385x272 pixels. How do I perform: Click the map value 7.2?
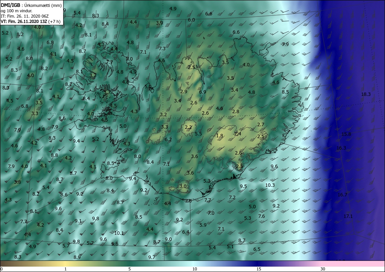point(232,198)
